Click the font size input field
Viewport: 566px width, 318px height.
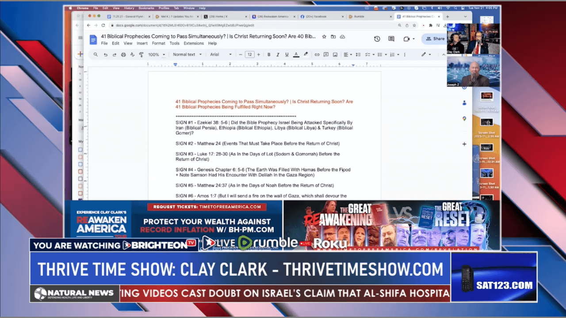[249, 55]
